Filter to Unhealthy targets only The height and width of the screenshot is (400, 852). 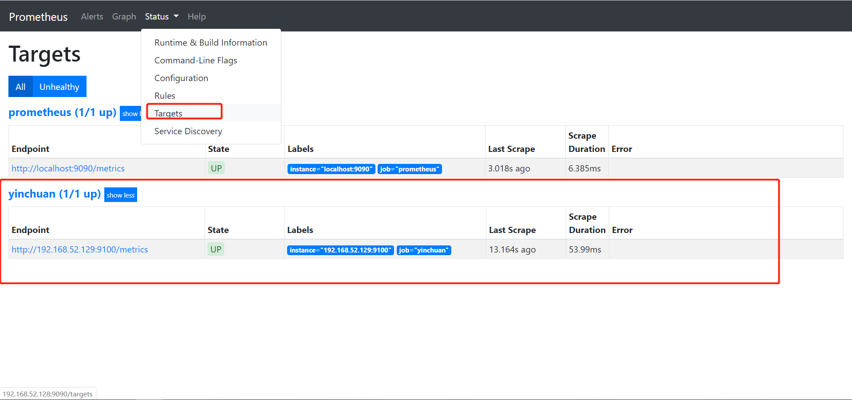point(59,86)
